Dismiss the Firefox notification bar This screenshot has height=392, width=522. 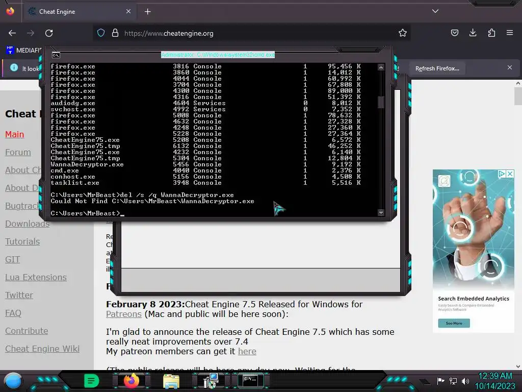510,68
